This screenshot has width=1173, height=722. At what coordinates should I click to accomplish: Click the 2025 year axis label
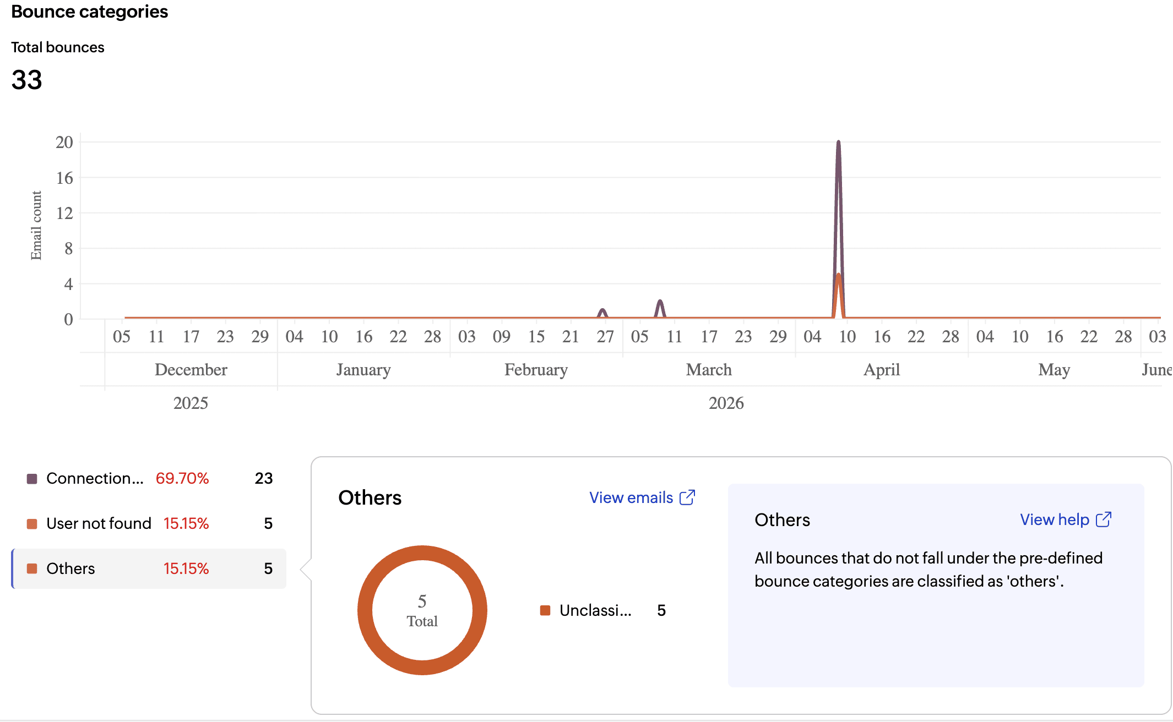pos(191,403)
